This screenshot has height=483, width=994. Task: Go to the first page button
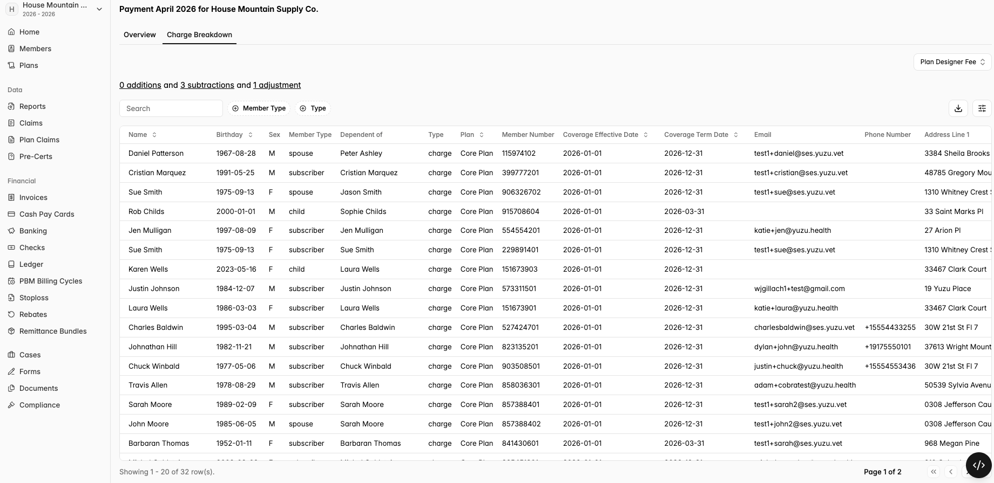click(x=934, y=472)
